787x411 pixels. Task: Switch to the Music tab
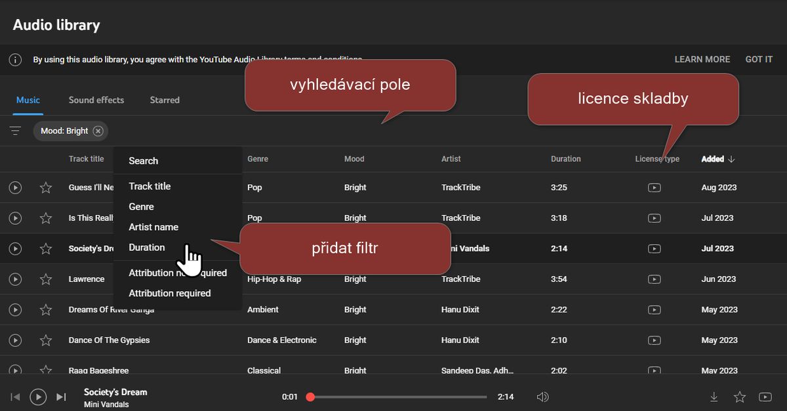28,100
